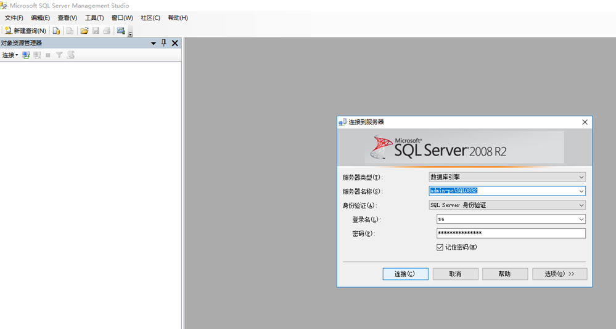Click the Open File folder icon

84,31
